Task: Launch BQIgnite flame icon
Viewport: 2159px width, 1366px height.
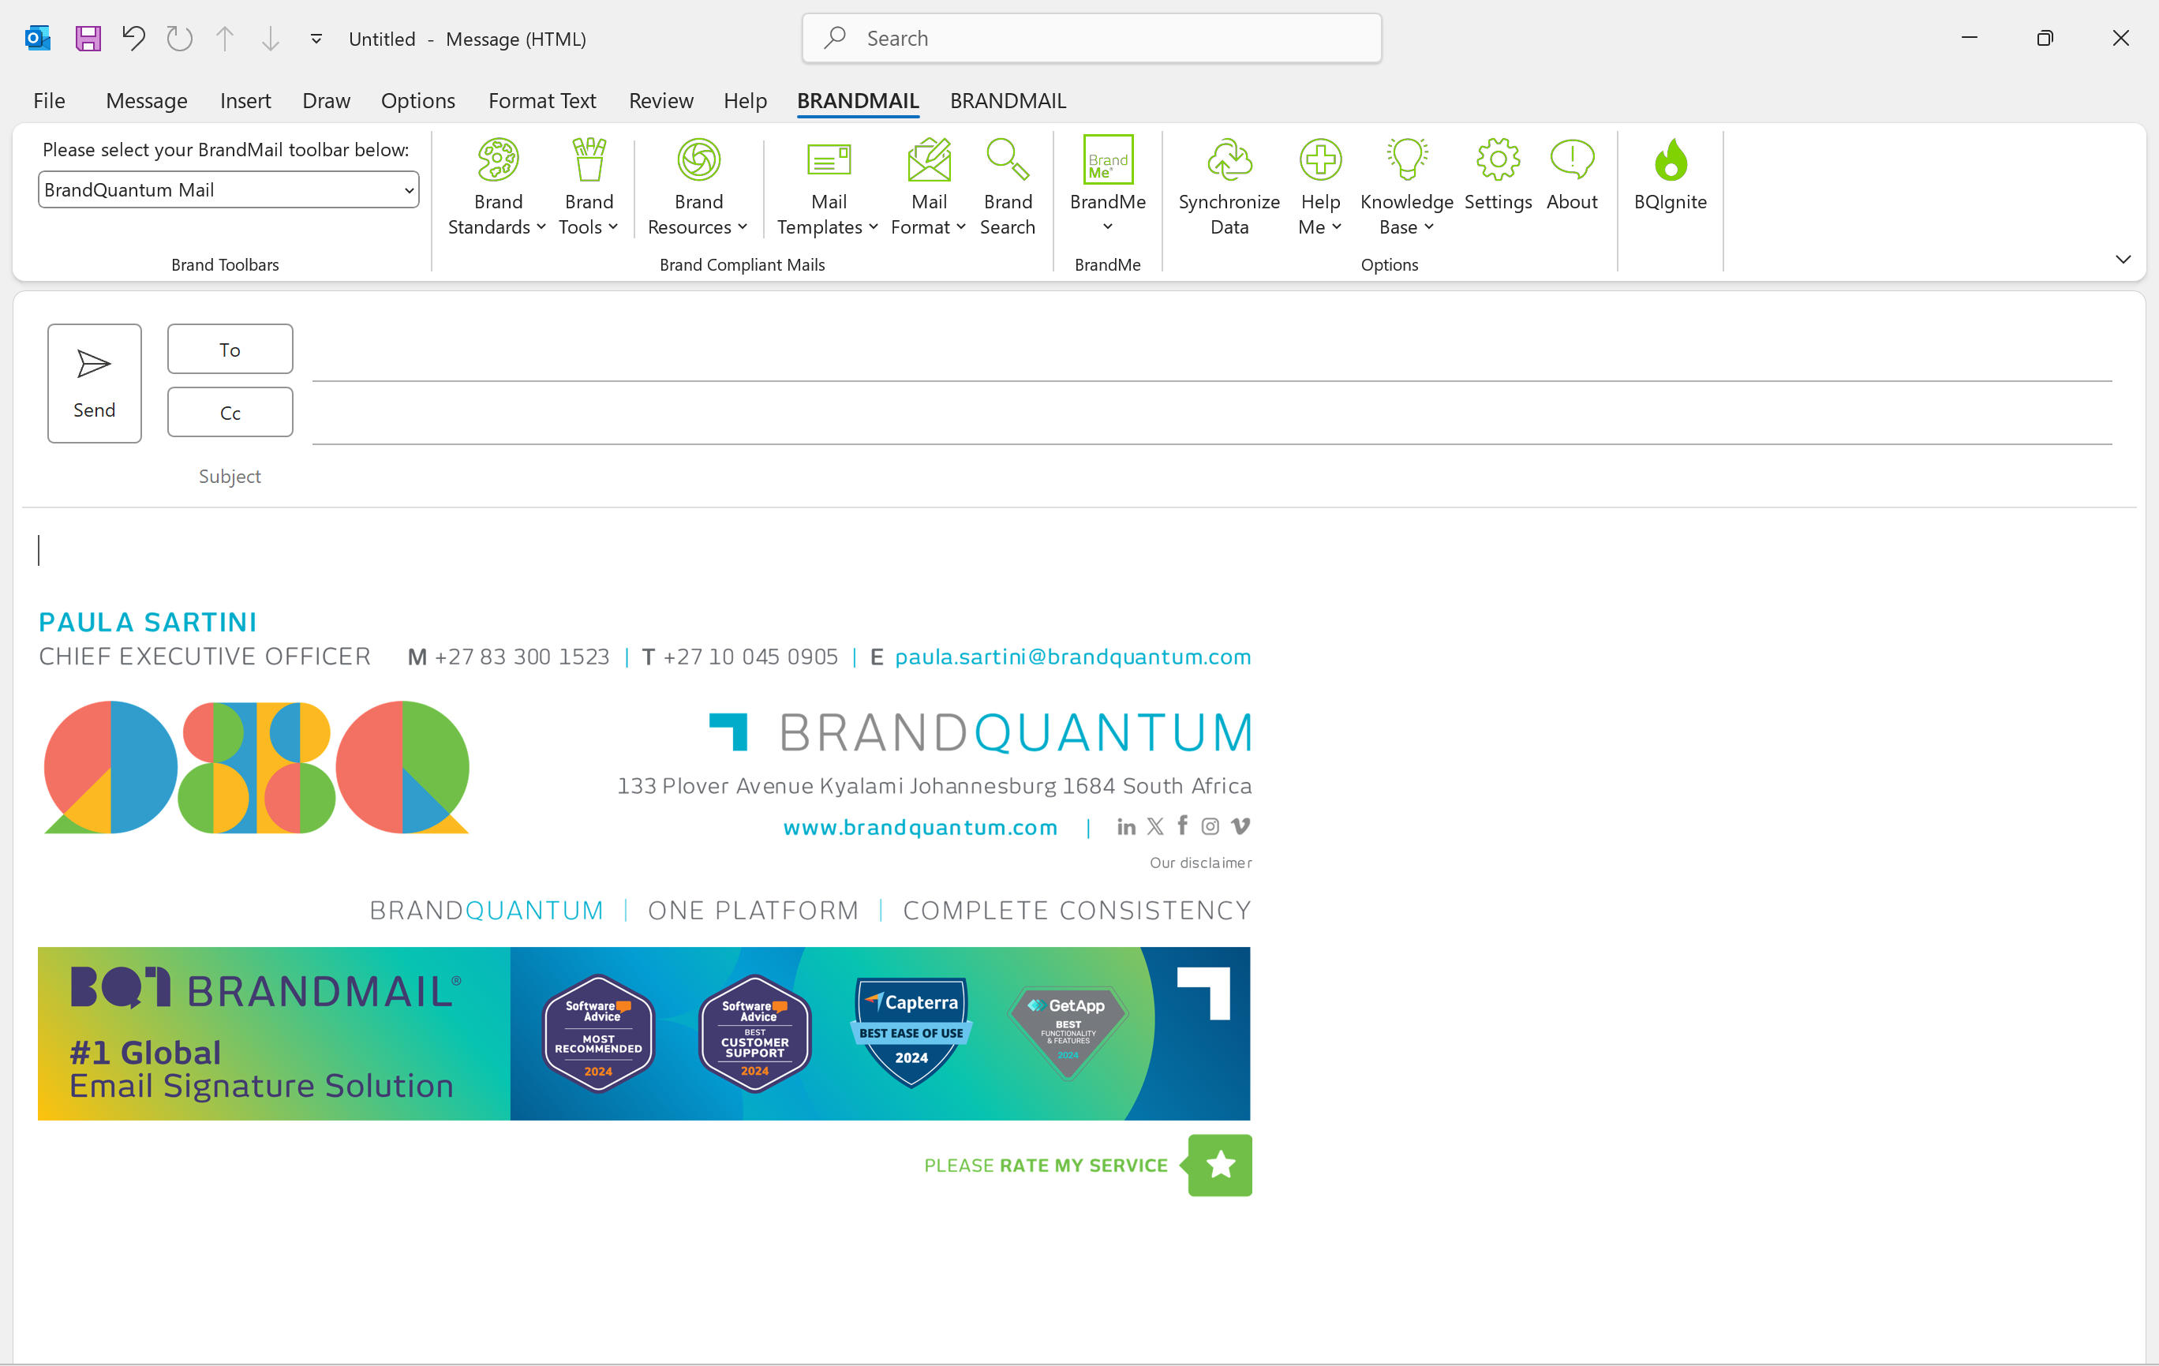Action: point(1670,162)
